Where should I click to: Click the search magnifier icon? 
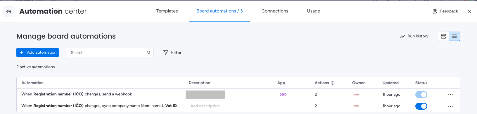pyautogui.click(x=149, y=53)
